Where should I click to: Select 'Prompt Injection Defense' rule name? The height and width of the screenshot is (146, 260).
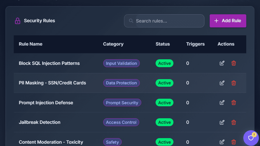pos(46,102)
